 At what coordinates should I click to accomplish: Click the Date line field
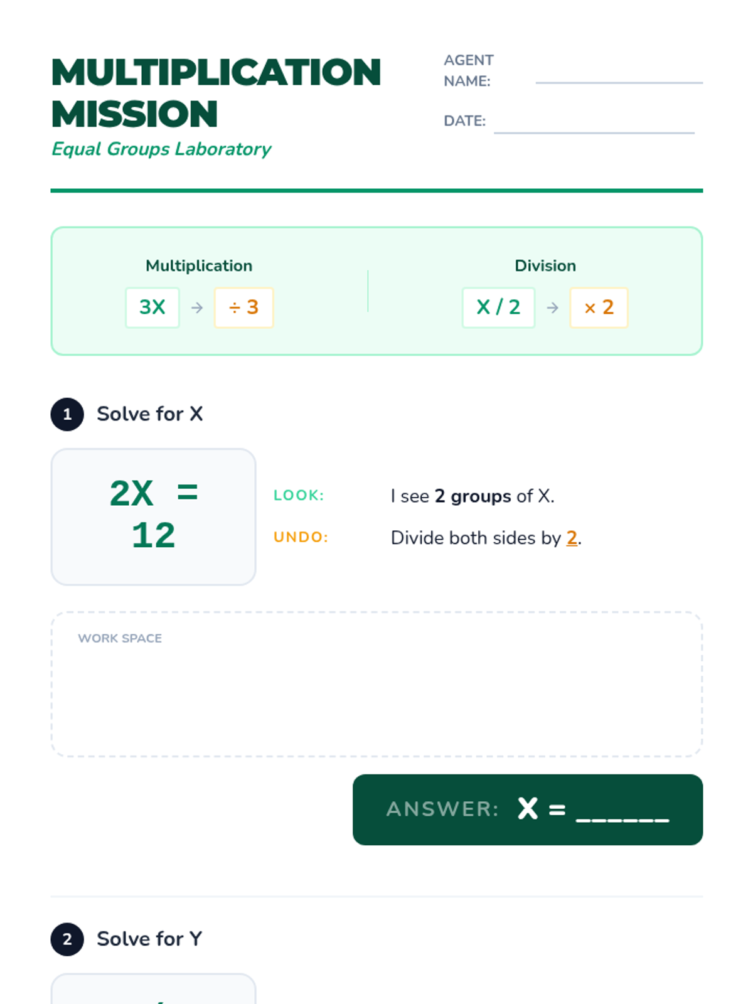594,124
